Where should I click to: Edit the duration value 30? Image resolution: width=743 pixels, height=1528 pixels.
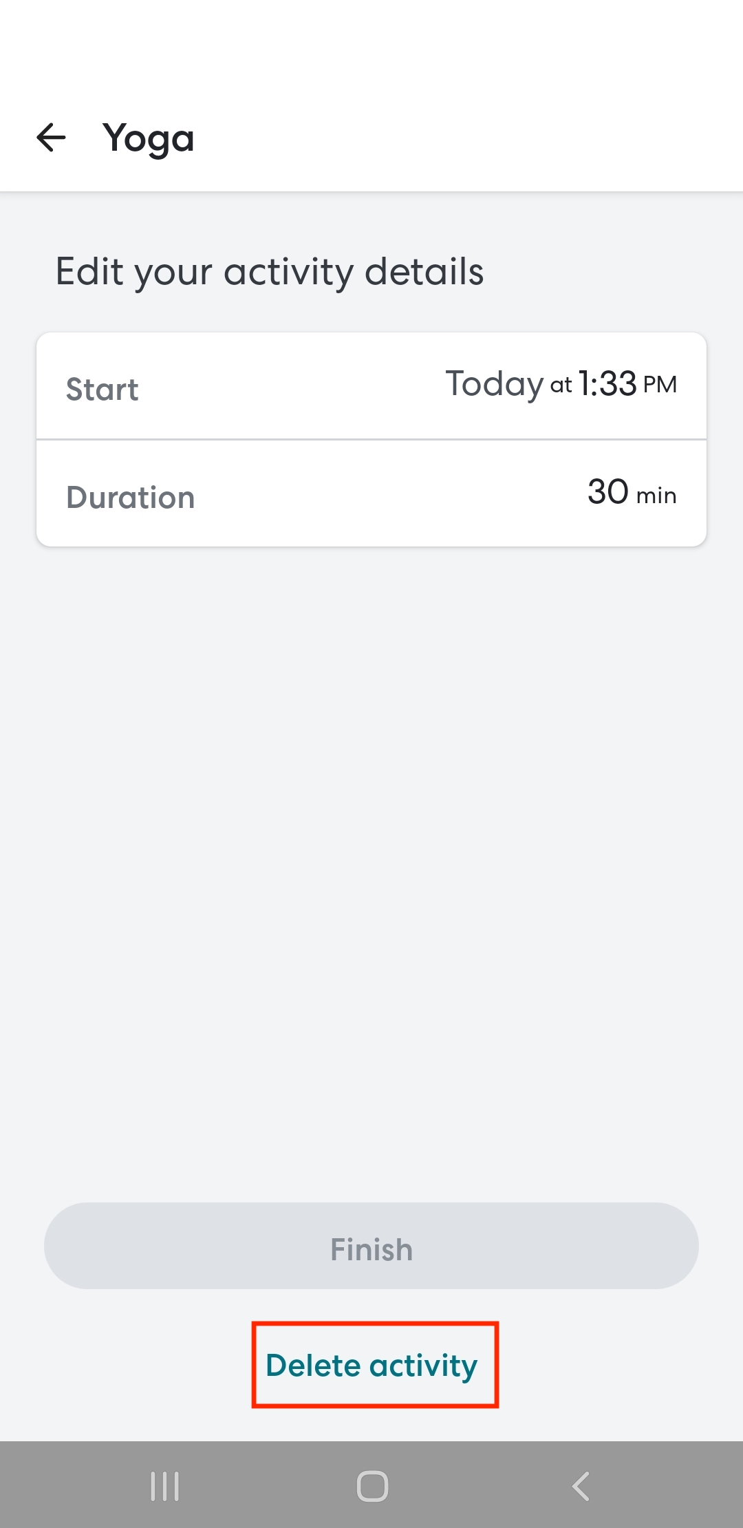(x=607, y=492)
